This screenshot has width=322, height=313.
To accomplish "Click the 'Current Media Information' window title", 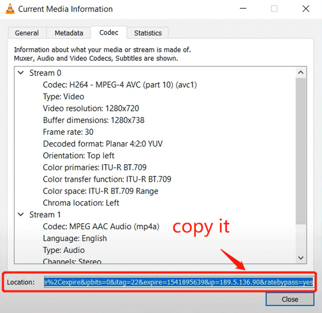I will click(65, 9).
